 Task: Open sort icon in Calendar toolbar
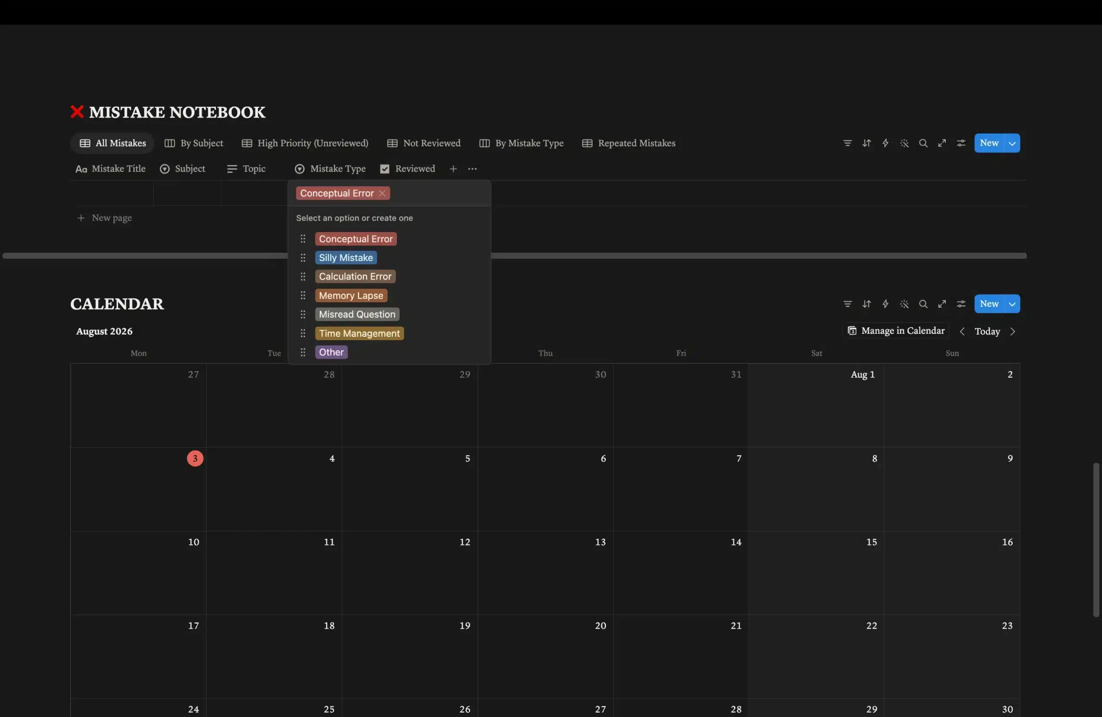[867, 304]
